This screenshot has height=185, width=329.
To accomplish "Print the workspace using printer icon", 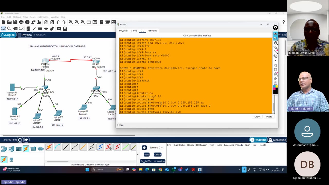I will click(21, 22).
